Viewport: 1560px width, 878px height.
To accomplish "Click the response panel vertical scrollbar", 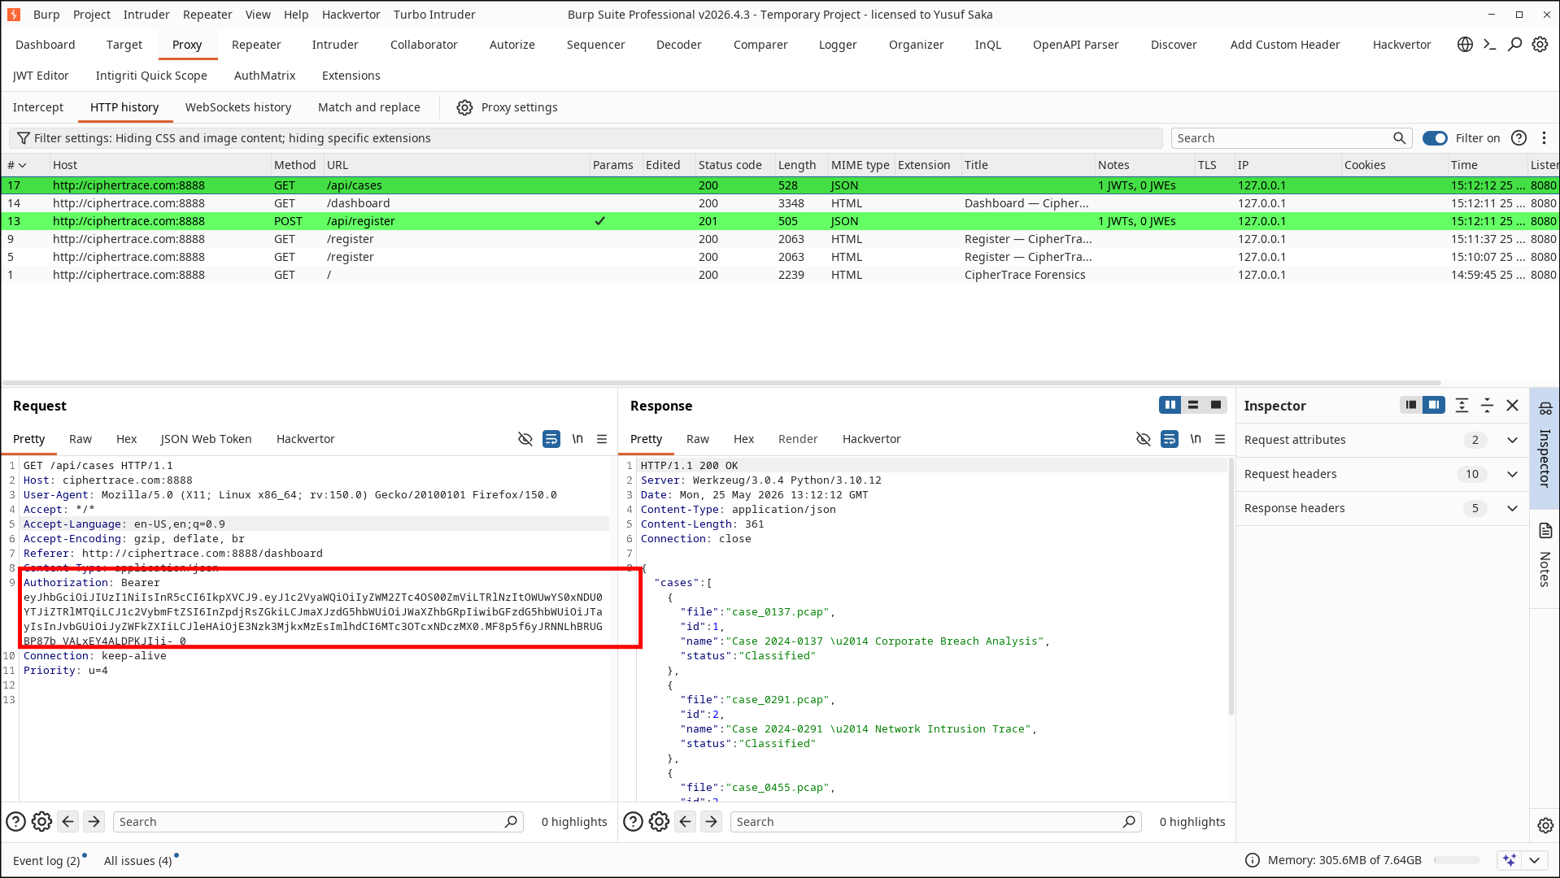I will click(x=1231, y=588).
